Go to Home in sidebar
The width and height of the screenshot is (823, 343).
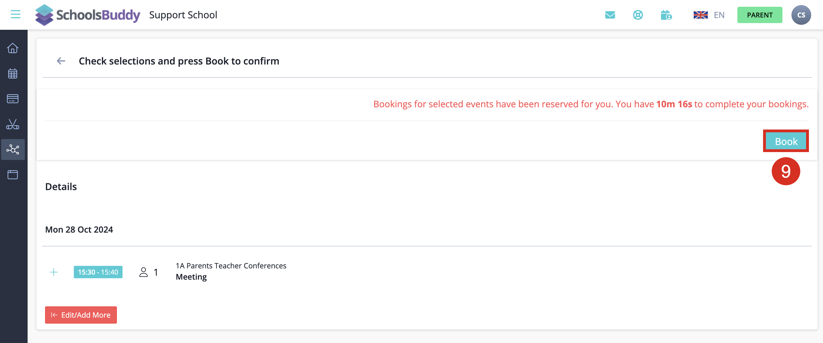click(x=13, y=48)
